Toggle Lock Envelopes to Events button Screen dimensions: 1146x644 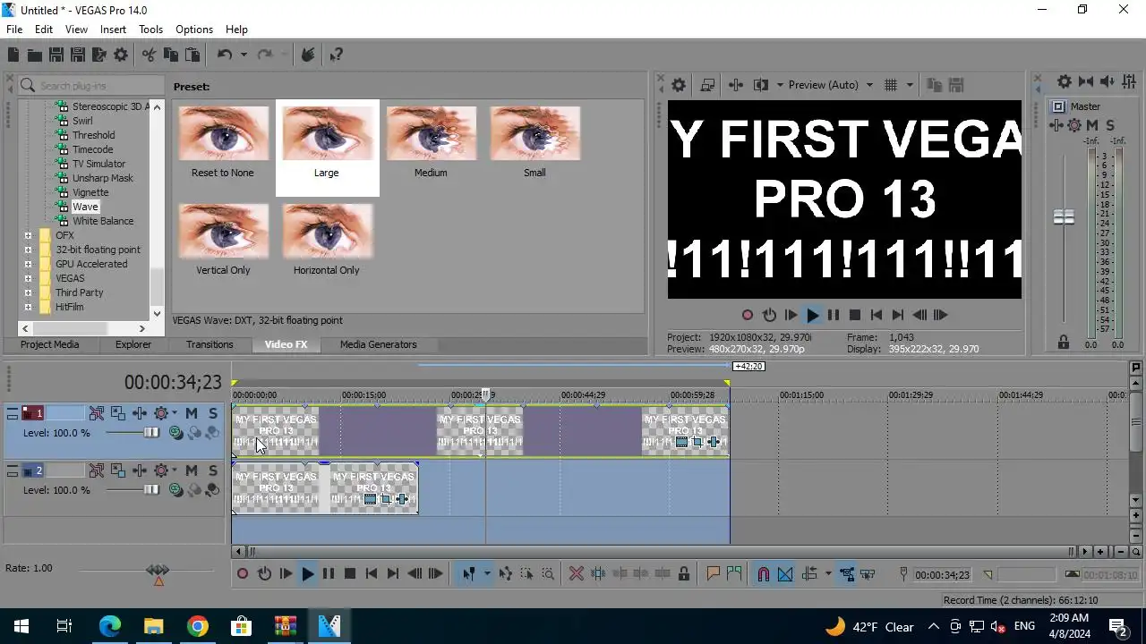(x=846, y=574)
